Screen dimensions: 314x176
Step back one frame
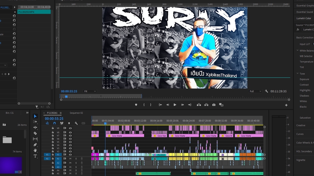pyautogui.click(x=167, y=105)
